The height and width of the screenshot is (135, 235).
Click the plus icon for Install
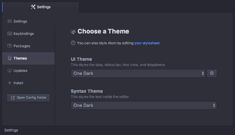[9, 83]
